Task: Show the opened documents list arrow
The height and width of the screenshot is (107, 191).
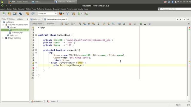Action: coord(184,19)
